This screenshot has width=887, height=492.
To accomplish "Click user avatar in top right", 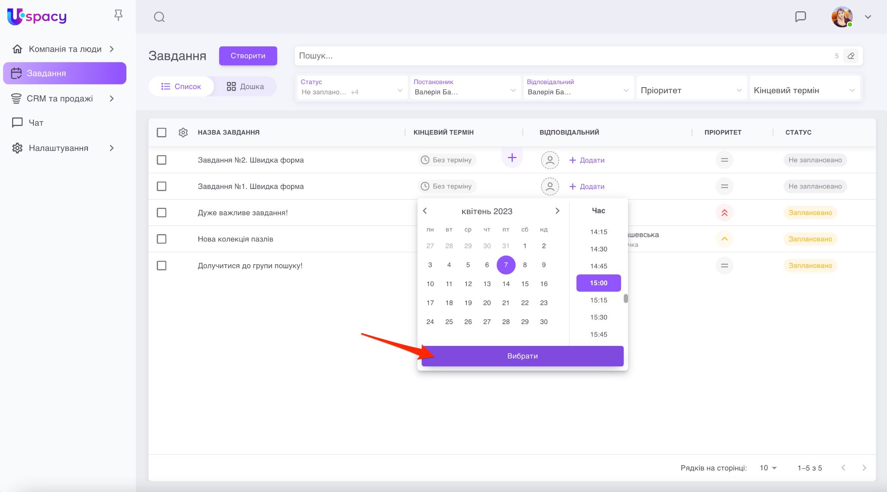I will coord(842,17).
